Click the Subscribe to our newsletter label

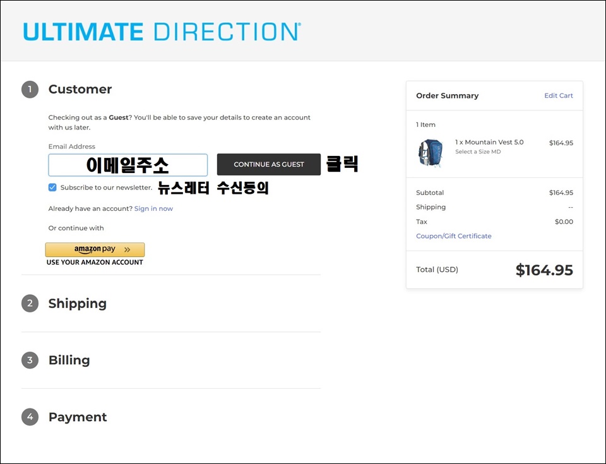106,187
